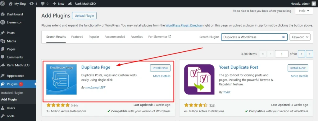
Task: Clear search text with the X icon
Action: click(x=284, y=37)
